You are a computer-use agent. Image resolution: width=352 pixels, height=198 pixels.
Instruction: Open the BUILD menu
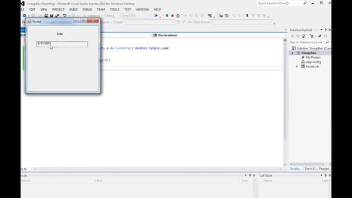pos(73,9)
